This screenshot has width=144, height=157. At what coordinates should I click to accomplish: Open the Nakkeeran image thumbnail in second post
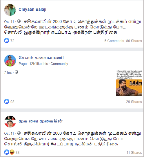[129, 83]
